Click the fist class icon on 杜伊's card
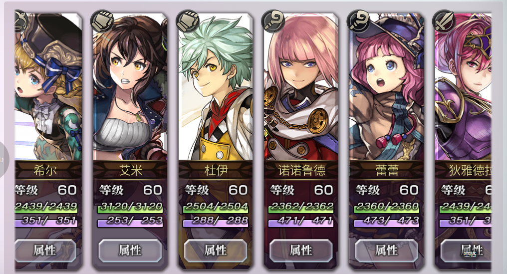 point(188,21)
